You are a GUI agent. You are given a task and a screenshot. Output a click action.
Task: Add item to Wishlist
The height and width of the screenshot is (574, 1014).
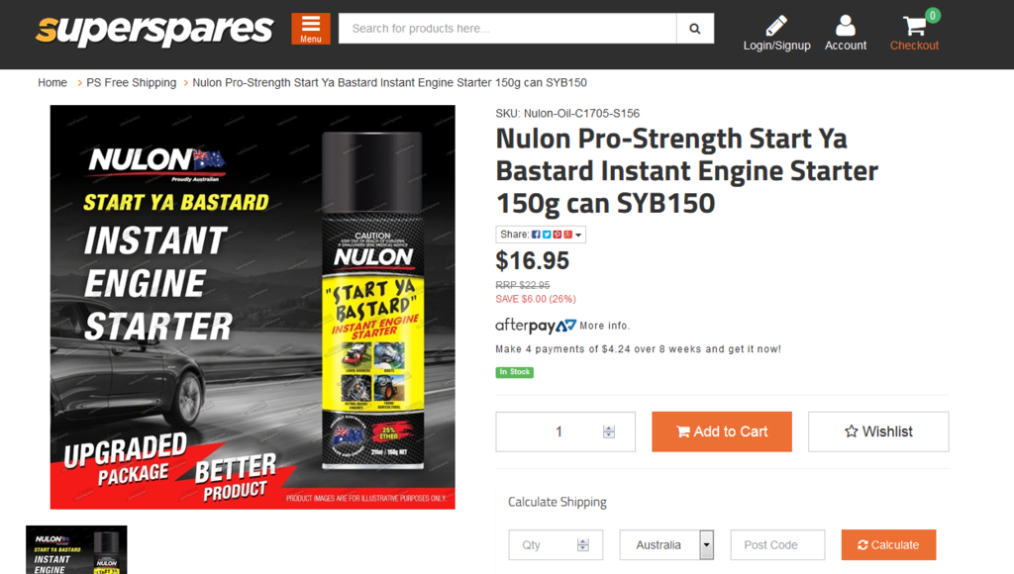point(878,431)
